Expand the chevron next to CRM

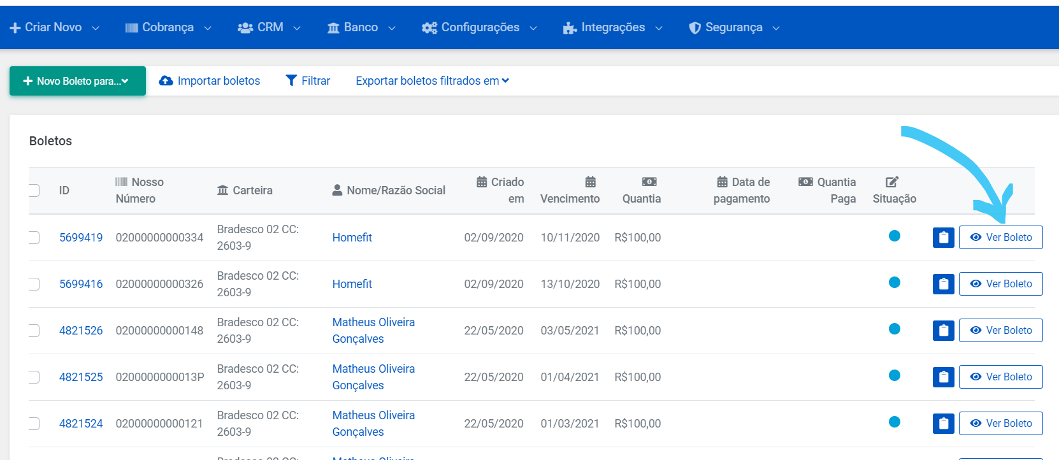tap(297, 28)
